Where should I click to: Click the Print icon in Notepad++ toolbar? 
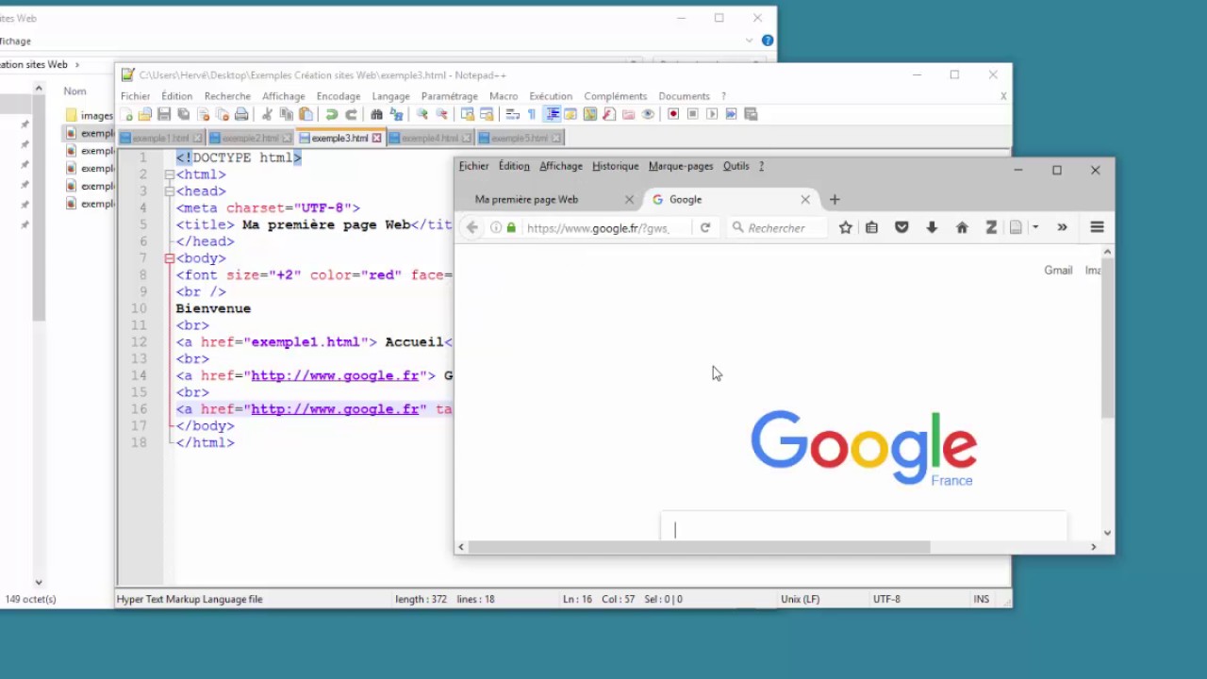coord(241,114)
